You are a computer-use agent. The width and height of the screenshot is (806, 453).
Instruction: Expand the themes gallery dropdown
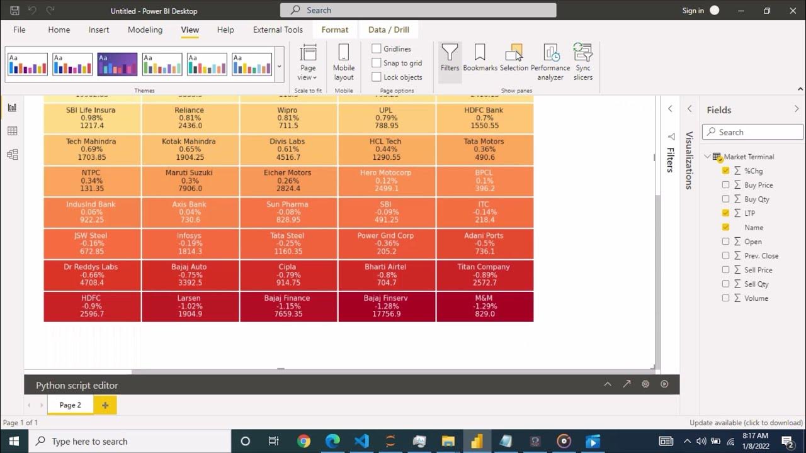click(280, 65)
